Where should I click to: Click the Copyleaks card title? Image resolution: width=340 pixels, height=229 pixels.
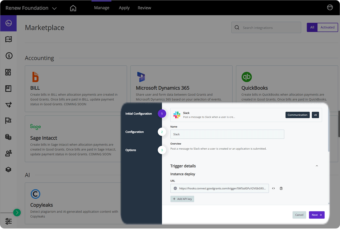tap(41, 205)
